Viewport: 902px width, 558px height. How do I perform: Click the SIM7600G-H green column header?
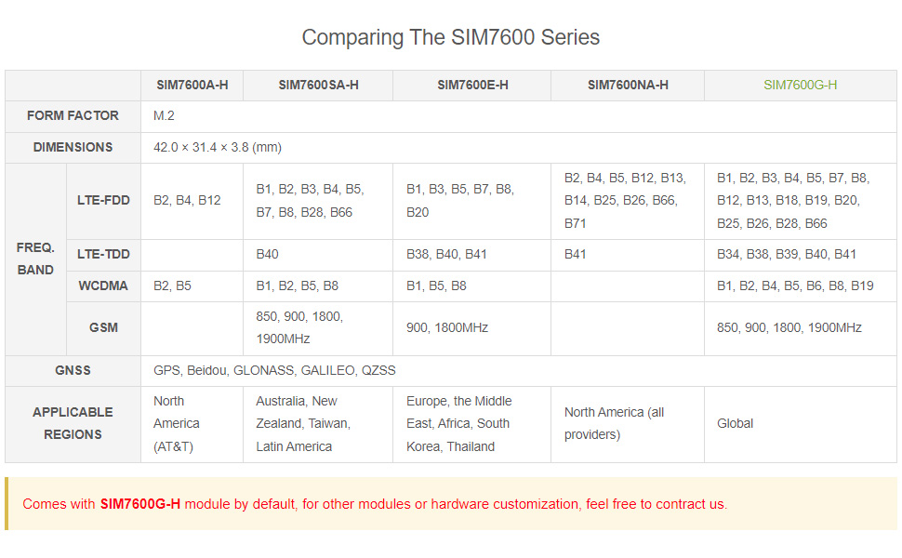point(801,85)
